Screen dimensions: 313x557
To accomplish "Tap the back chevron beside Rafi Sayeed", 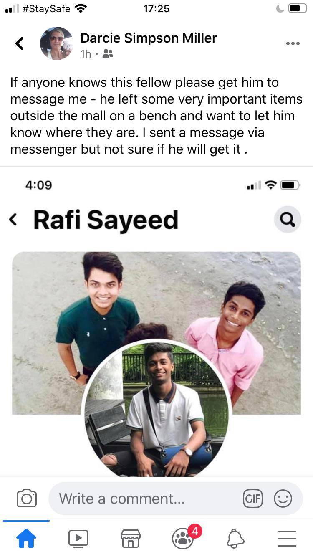I will (14, 219).
